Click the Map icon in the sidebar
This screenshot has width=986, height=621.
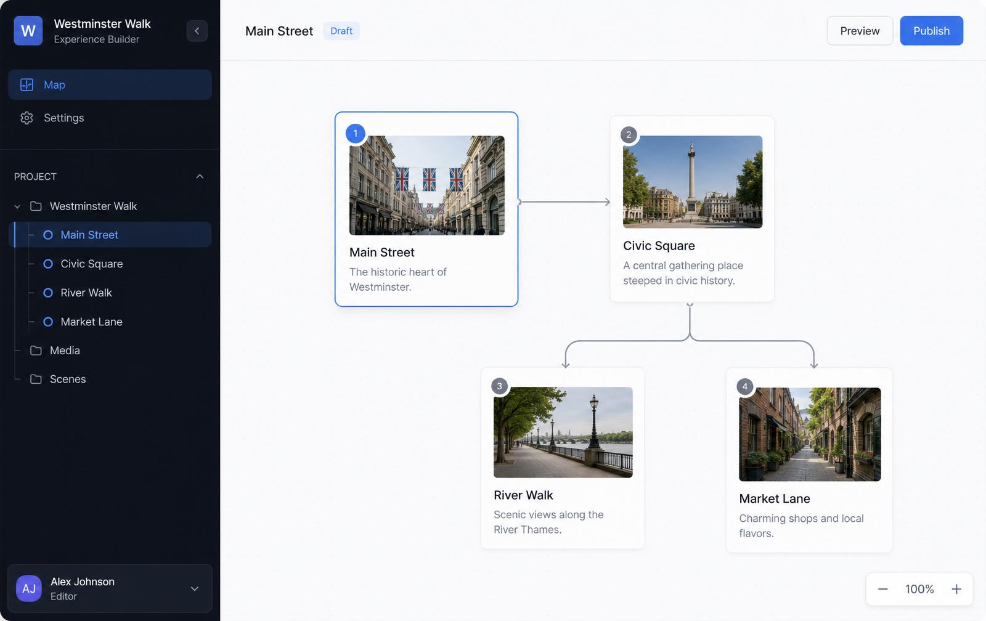coord(26,85)
